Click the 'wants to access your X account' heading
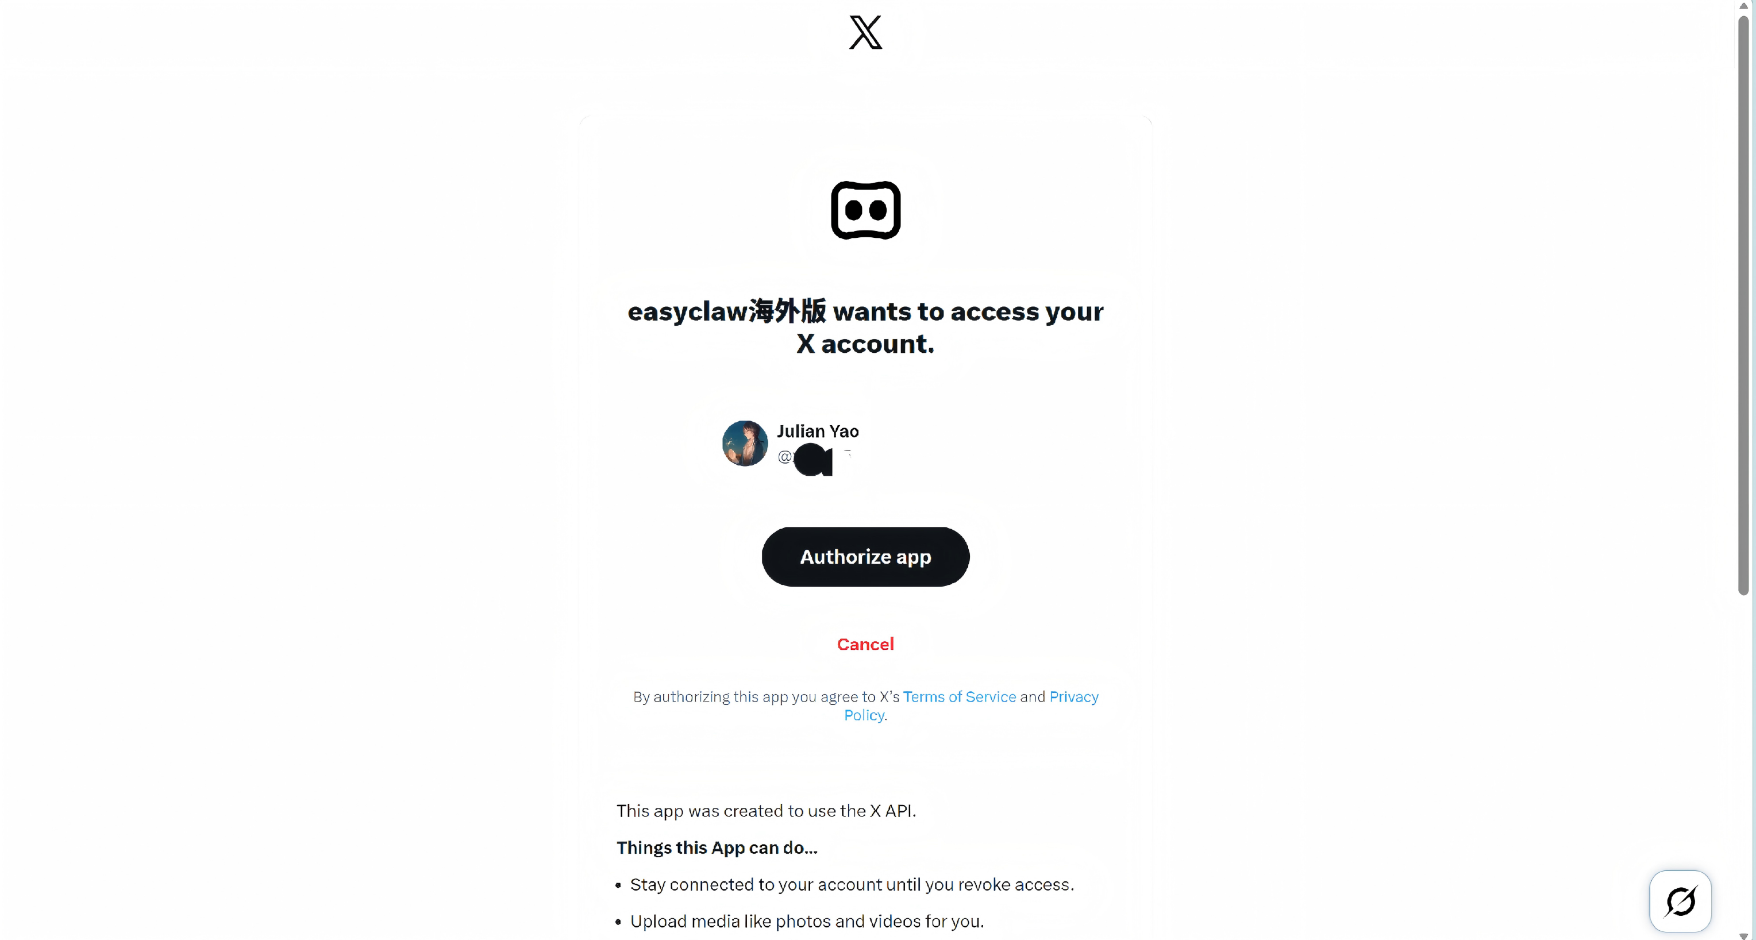1756x940 pixels. coord(866,327)
